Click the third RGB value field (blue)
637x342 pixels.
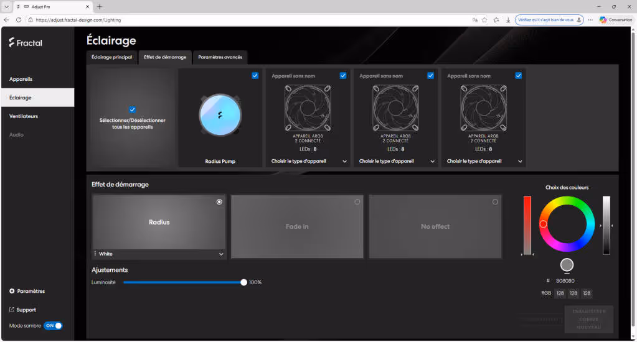[587, 293]
